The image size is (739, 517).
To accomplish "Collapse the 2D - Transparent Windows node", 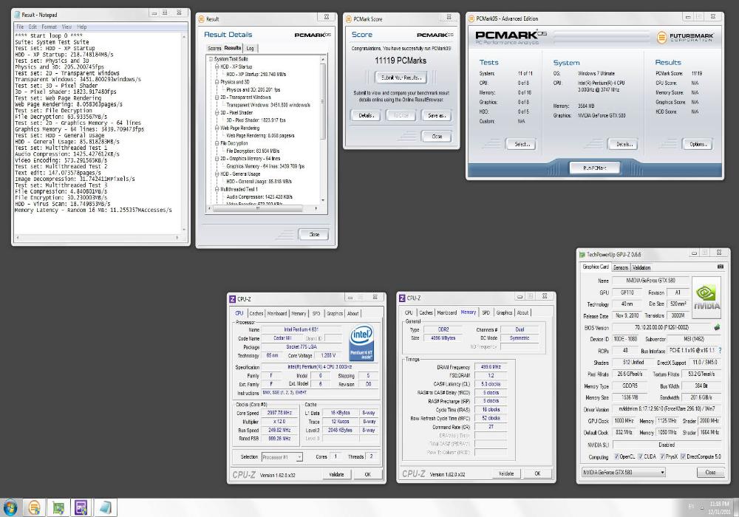I will (217, 97).
